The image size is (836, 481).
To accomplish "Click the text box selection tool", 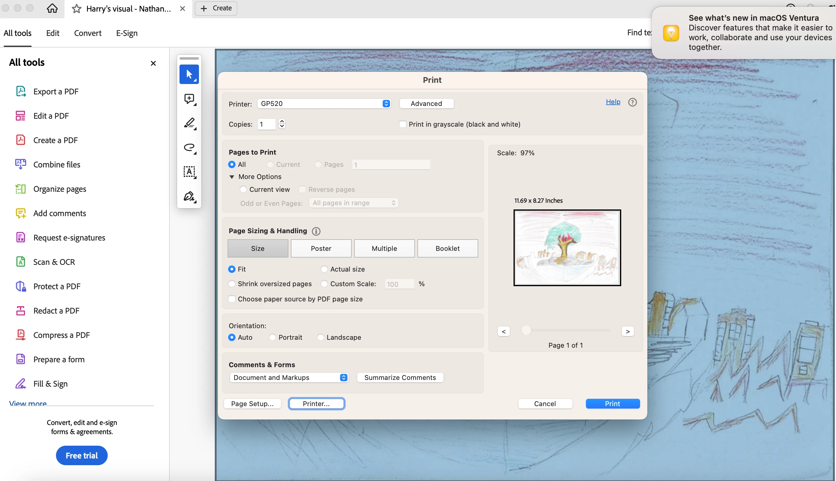I will point(189,171).
